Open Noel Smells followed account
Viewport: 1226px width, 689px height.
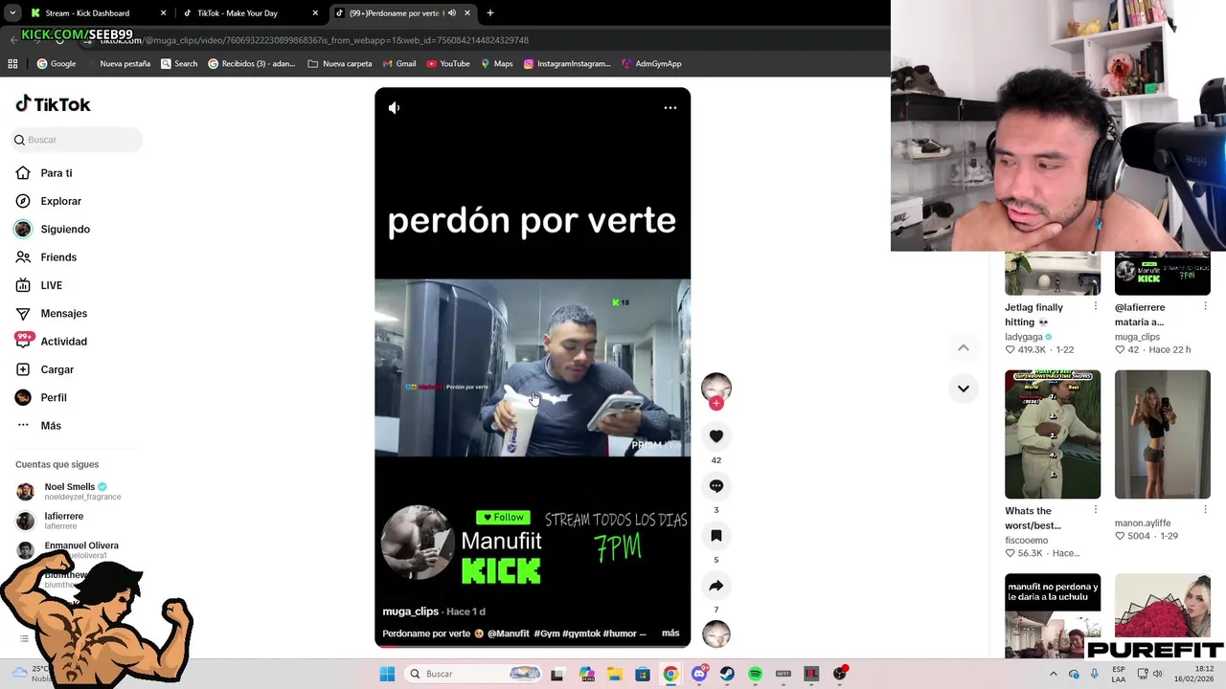click(x=69, y=491)
